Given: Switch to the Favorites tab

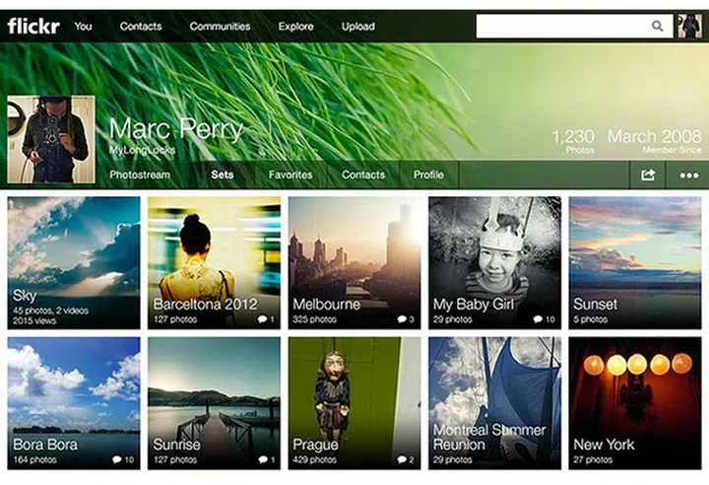Looking at the screenshot, I should click(x=290, y=175).
